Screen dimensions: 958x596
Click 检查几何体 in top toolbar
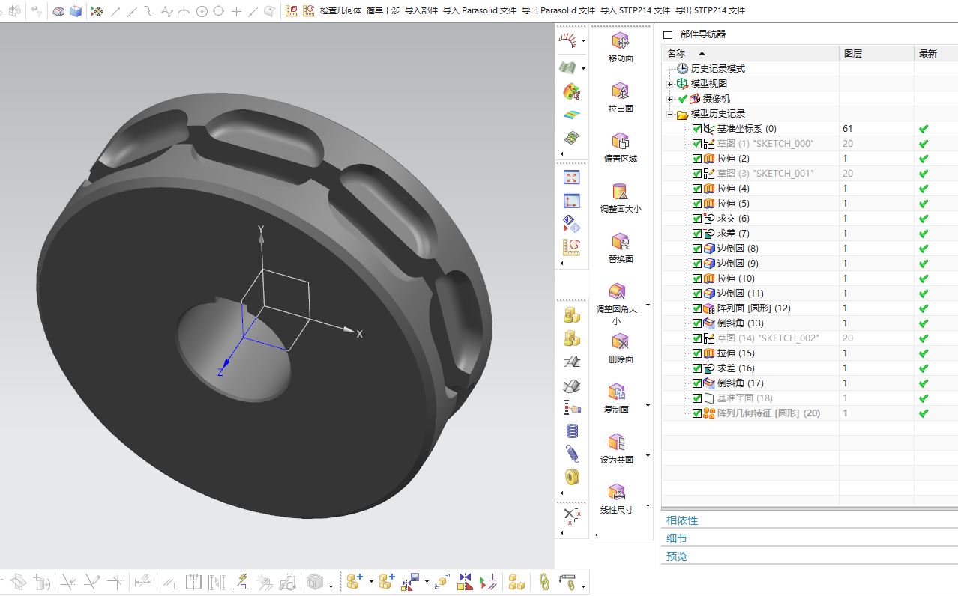[x=340, y=11]
